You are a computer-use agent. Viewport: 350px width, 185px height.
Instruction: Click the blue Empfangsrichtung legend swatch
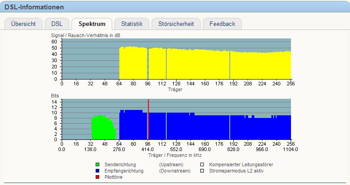pyautogui.click(x=97, y=171)
